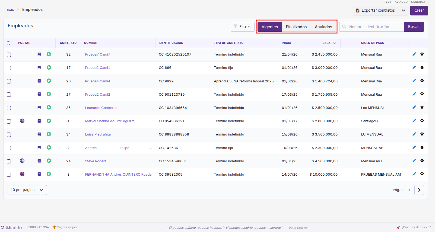Sort by the SALARIO column header

tap(329, 43)
